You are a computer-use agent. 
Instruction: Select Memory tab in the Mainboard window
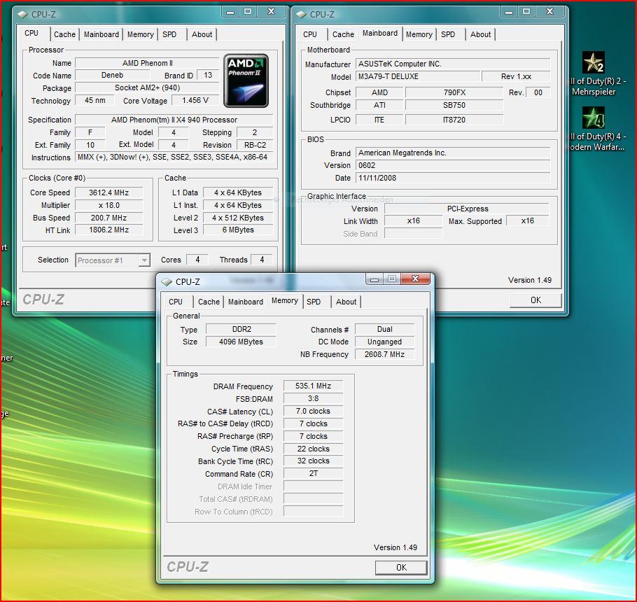click(419, 34)
